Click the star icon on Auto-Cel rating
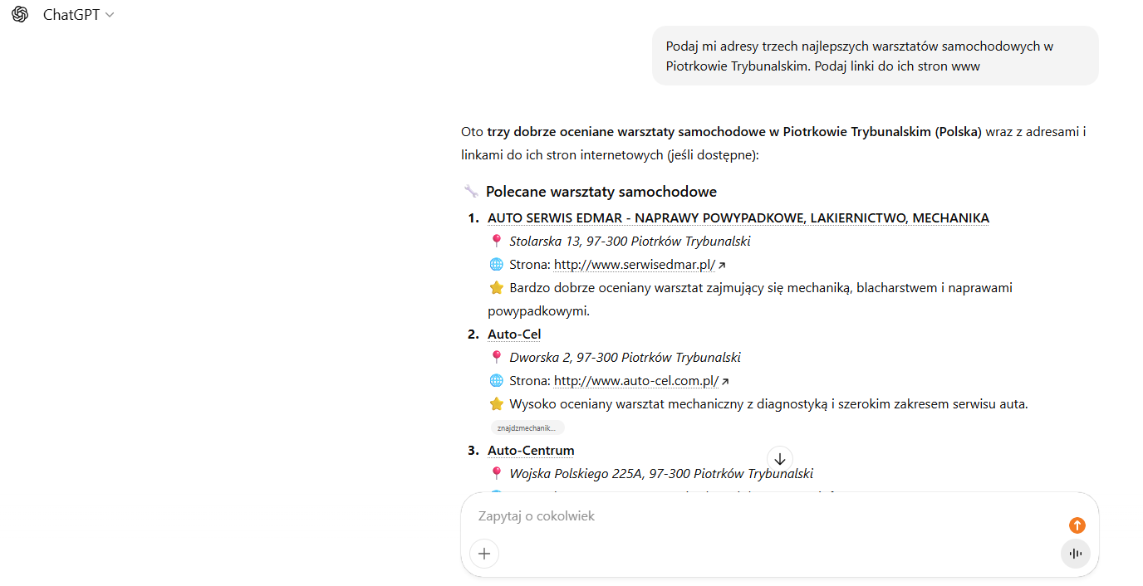This screenshot has width=1143, height=586. click(496, 403)
